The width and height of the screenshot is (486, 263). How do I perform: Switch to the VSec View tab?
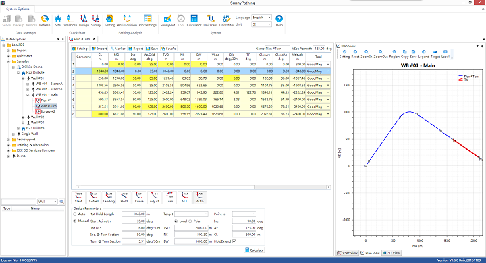(348, 253)
